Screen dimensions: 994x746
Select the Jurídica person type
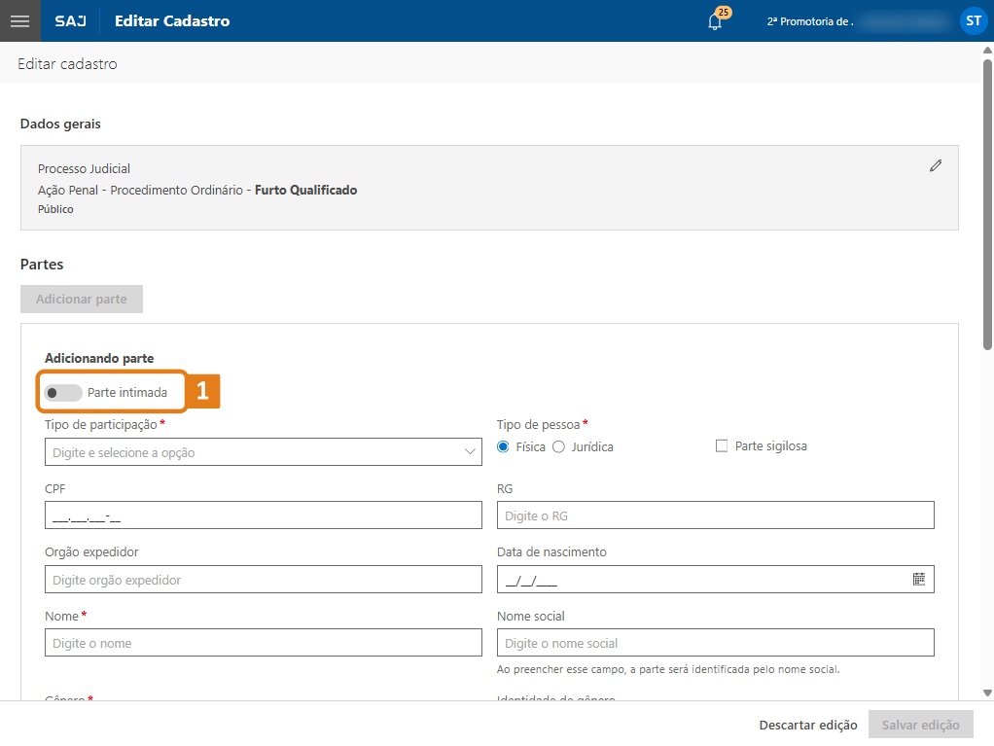558,446
